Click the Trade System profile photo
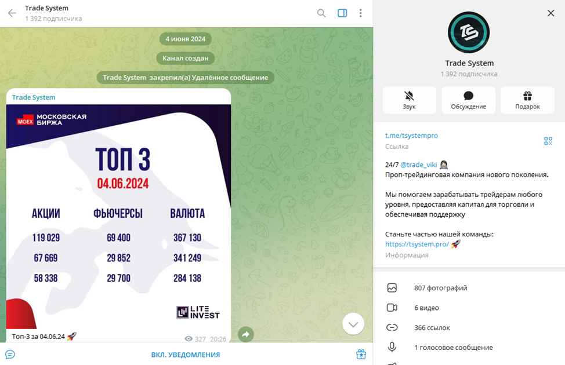 coord(469,32)
